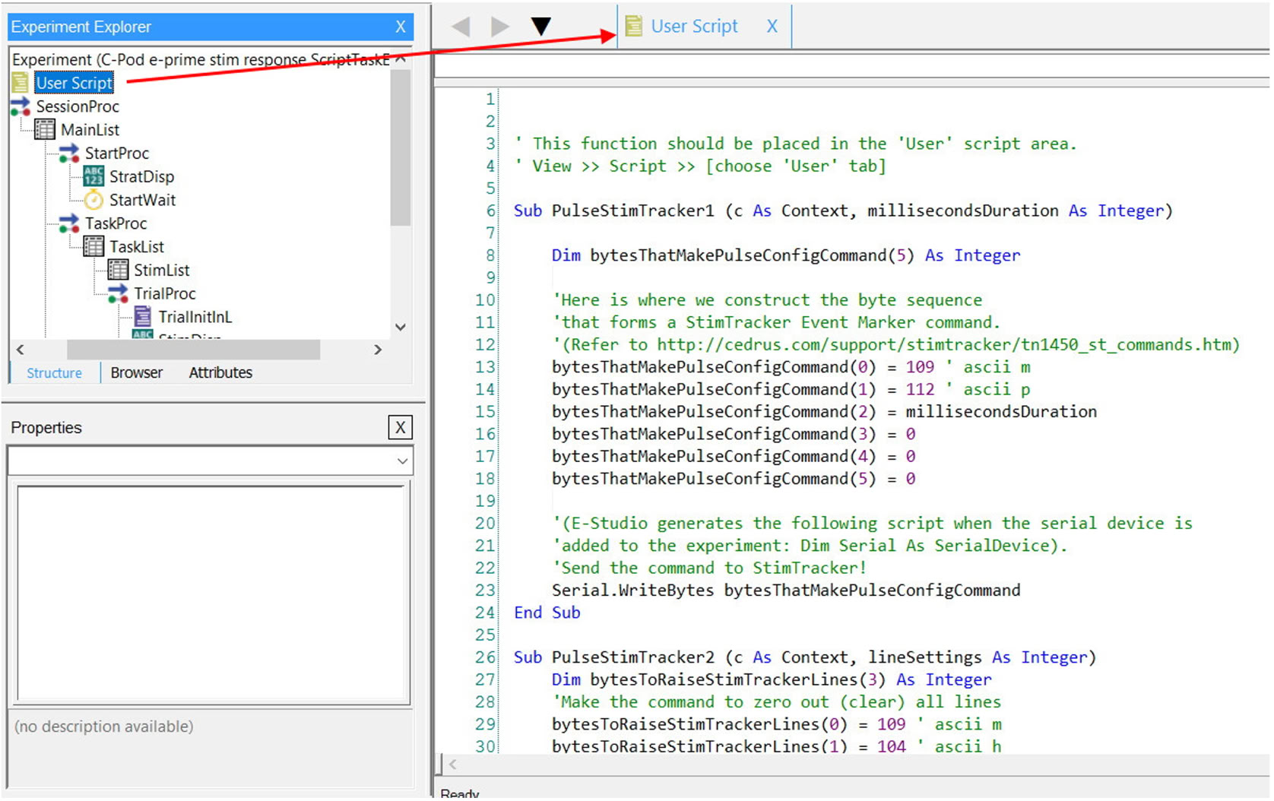Open the black triangle window list dropdown
Image resolution: width=1274 pixels, height=801 pixels.
pos(540,27)
